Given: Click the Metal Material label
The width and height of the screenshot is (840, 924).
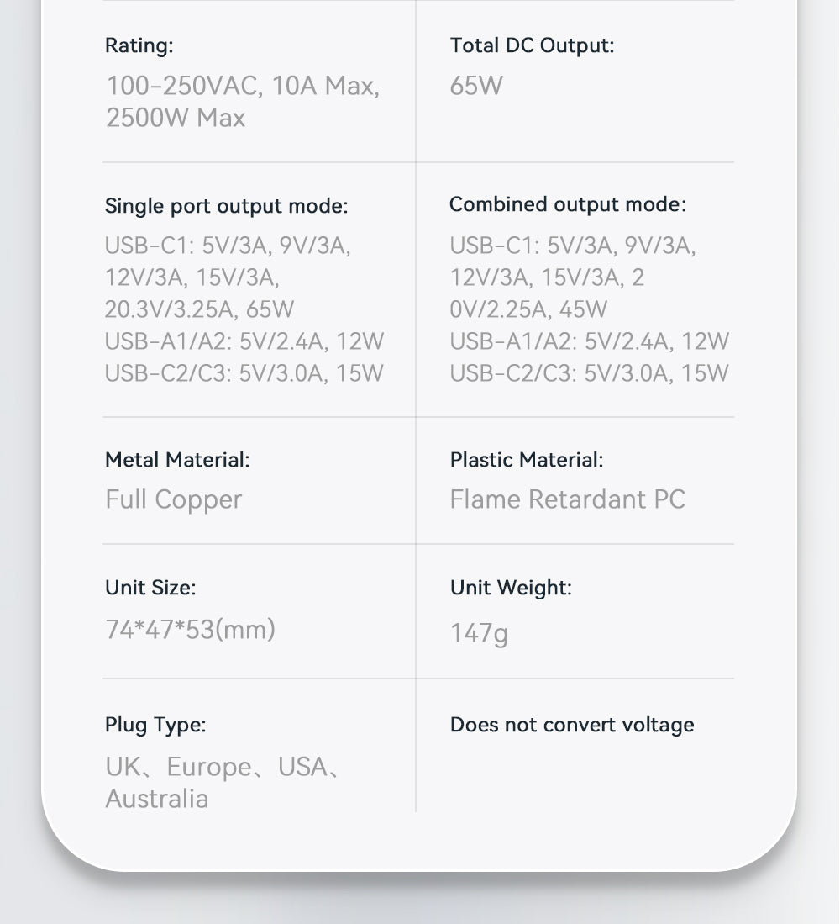Looking at the screenshot, I should 177,460.
